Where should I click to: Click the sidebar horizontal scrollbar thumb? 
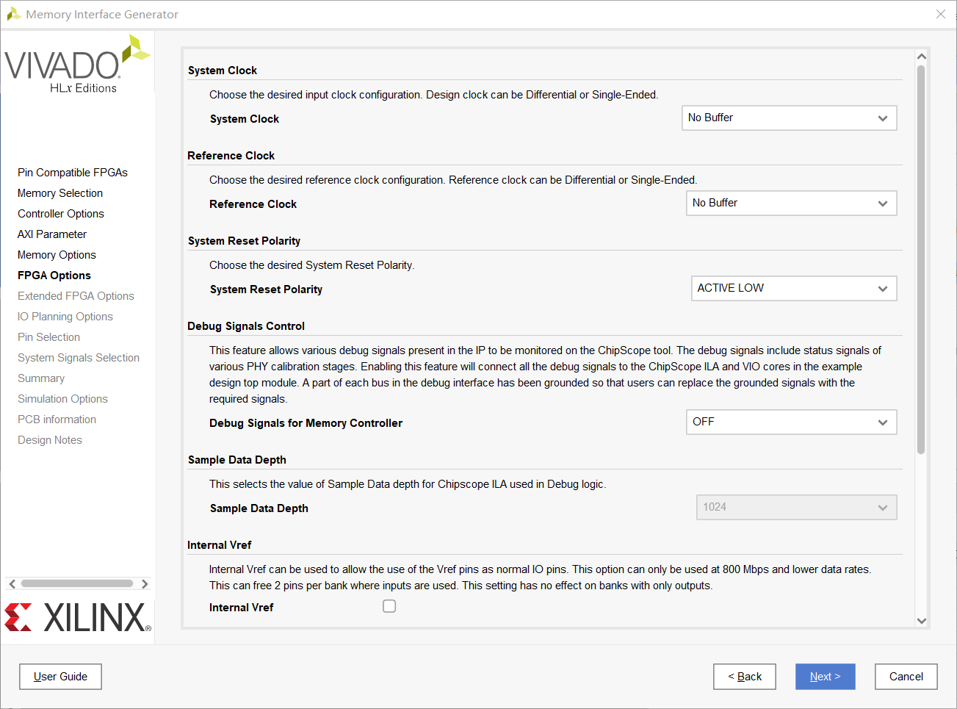[x=77, y=584]
